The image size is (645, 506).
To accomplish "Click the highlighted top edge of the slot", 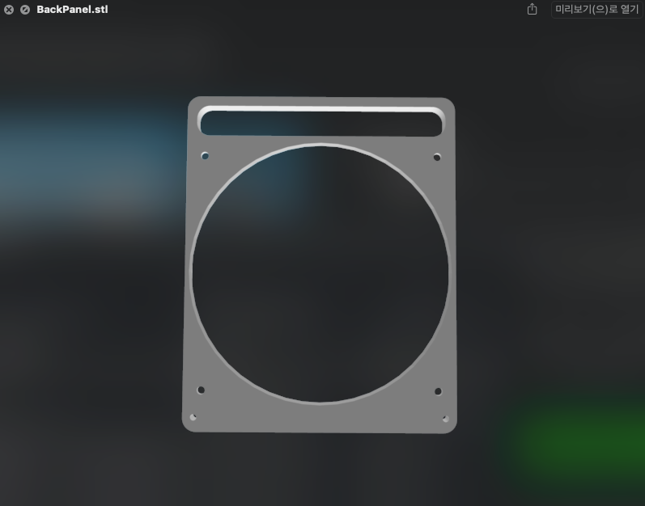I will pyautogui.click(x=320, y=109).
